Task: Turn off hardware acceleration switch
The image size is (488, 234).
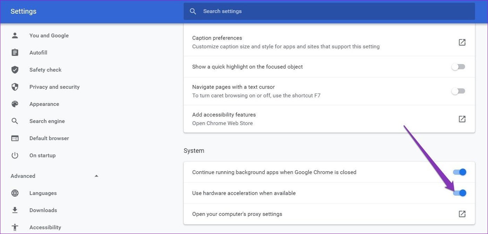Action: click(x=460, y=193)
